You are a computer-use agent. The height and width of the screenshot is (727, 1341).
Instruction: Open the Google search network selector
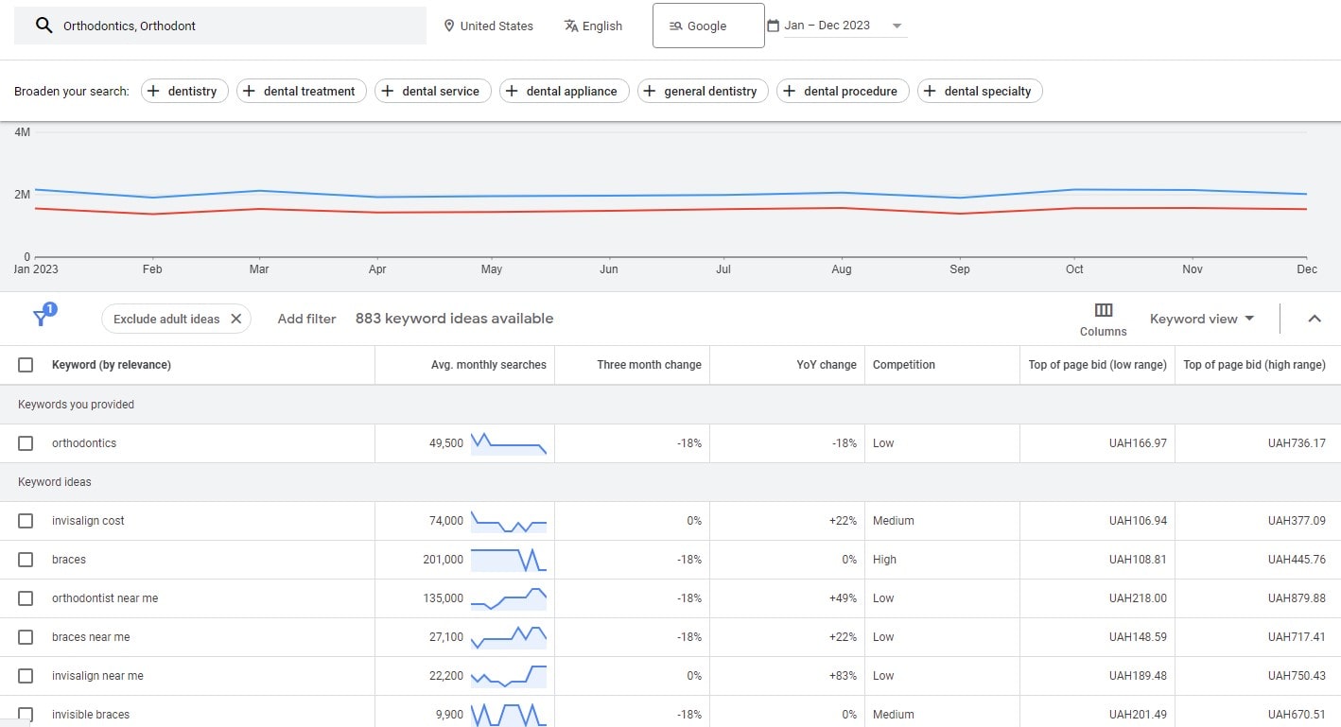pos(708,26)
